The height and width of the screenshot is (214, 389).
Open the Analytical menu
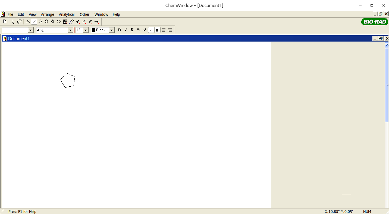pos(67,14)
